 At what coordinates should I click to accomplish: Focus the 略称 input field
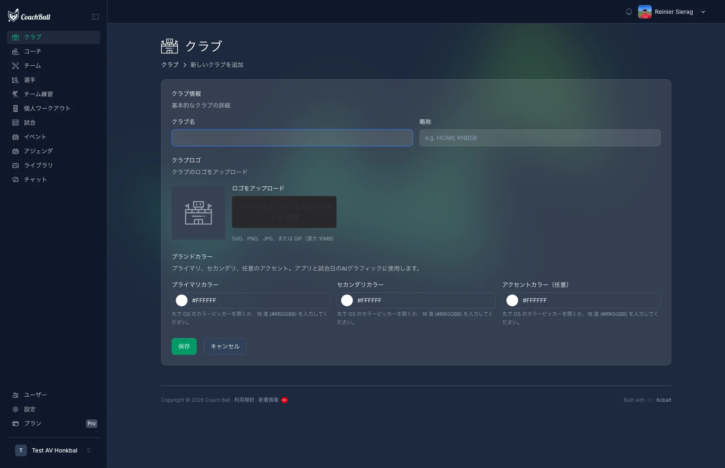pyautogui.click(x=540, y=138)
